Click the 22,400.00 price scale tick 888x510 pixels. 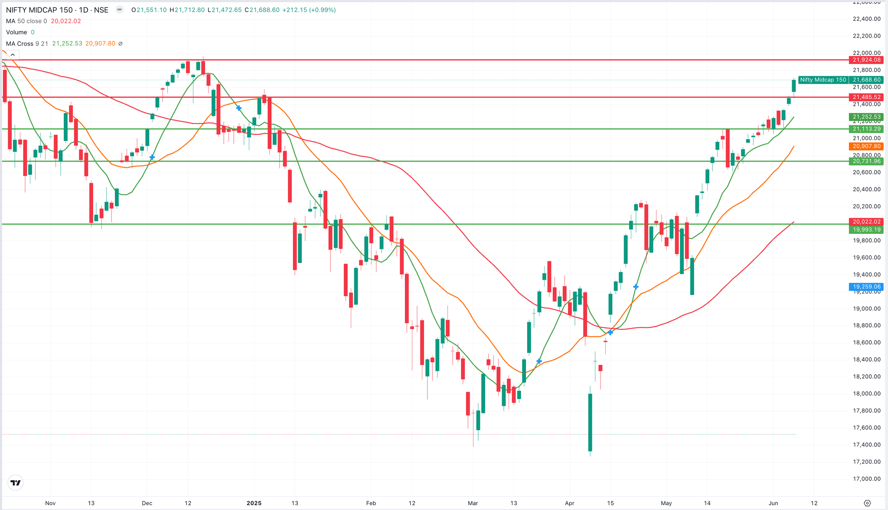click(x=866, y=19)
